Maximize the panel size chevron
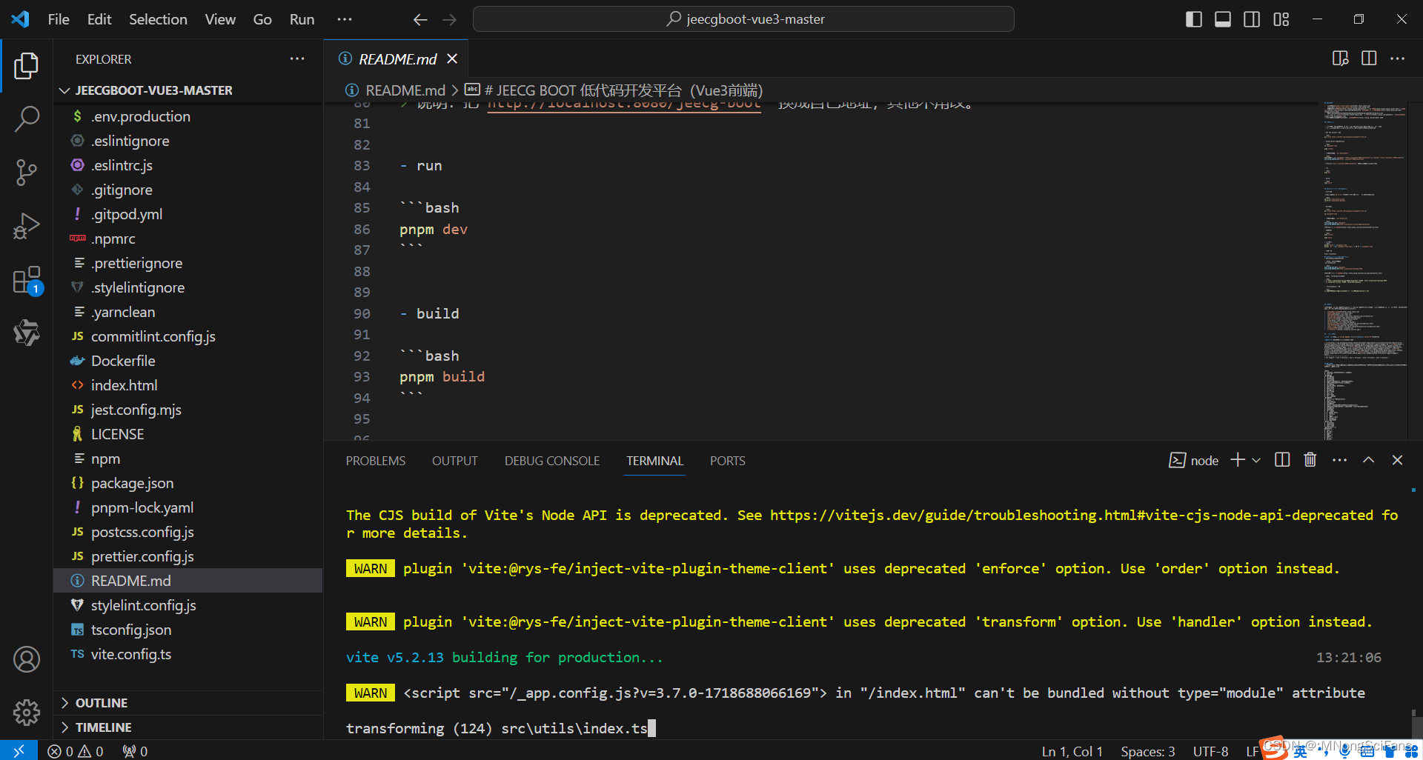 [1368, 460]
